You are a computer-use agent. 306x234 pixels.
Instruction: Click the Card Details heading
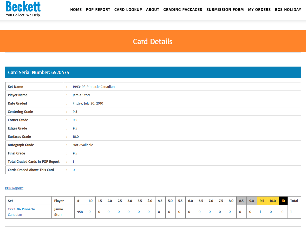(153, 42)
